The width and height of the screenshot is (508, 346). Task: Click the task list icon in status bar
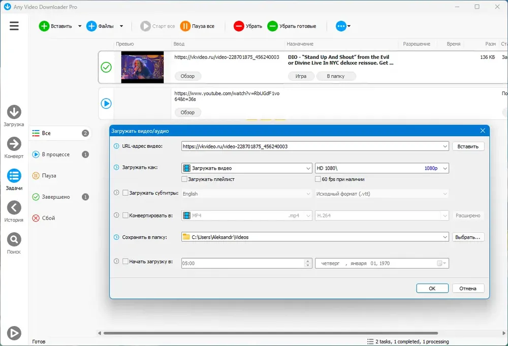(x=370, y=341)
